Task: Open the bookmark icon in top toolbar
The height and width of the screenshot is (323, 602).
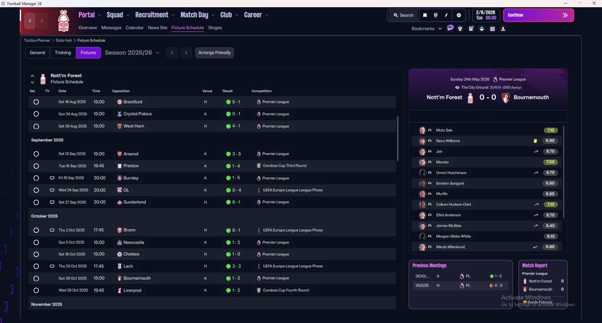Action: pyautogui.click(x=425, y=15)
